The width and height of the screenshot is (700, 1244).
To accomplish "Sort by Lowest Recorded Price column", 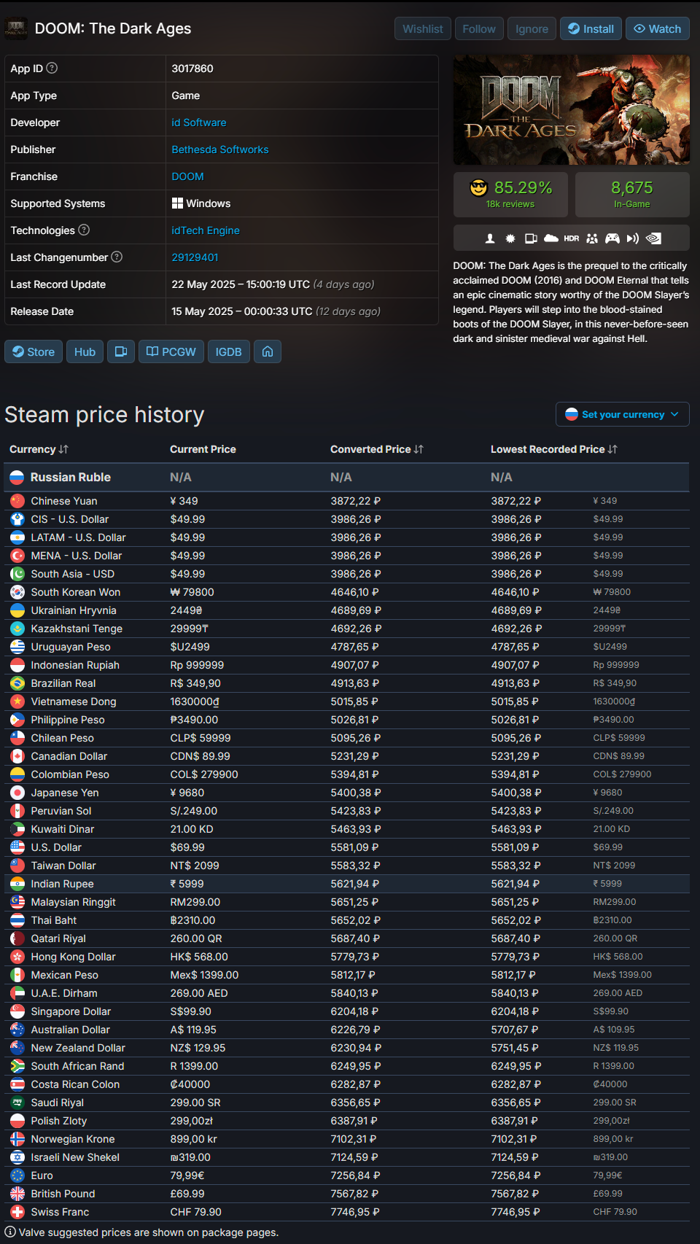I will tap(553, 449).
